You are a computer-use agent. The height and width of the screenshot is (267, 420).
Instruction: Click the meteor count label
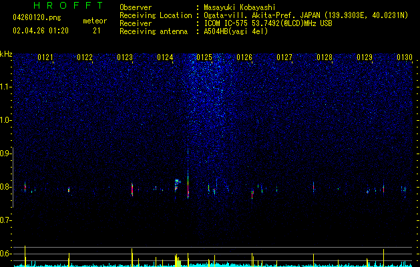coord(95,21)
